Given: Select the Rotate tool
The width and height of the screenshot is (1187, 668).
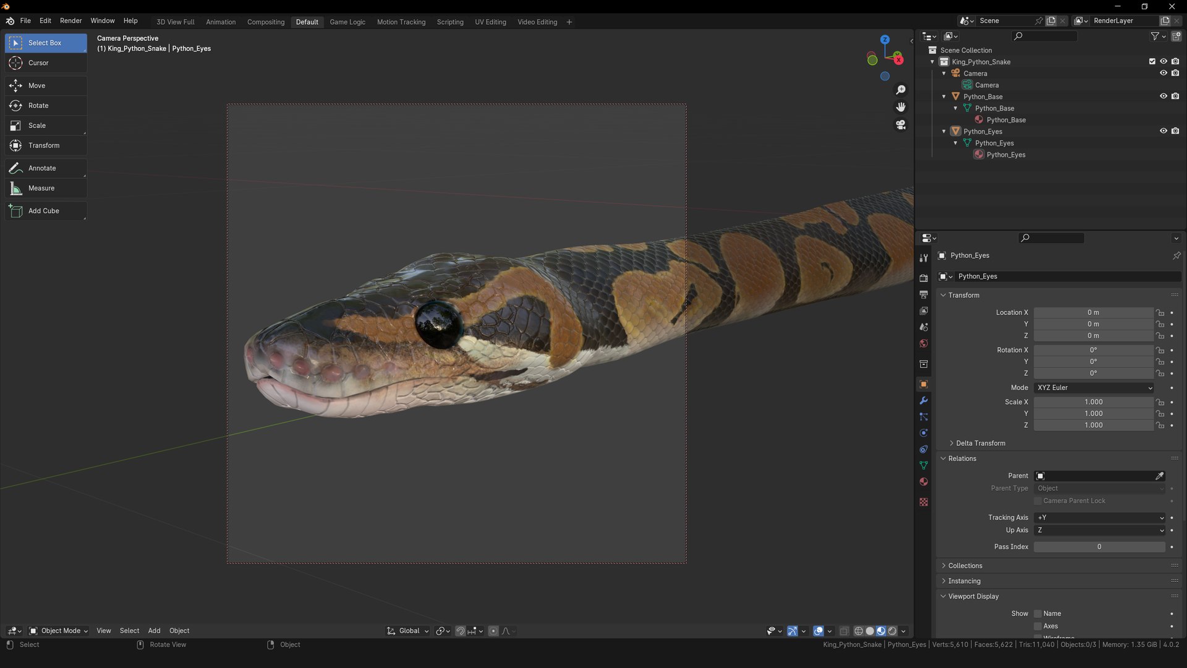Looking at the screenshot, I should 38,106.
